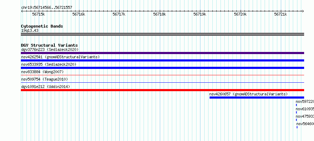Click the 56717k ruler tick label
Screen dimensions: 314x141
click(x=119, y=14)
